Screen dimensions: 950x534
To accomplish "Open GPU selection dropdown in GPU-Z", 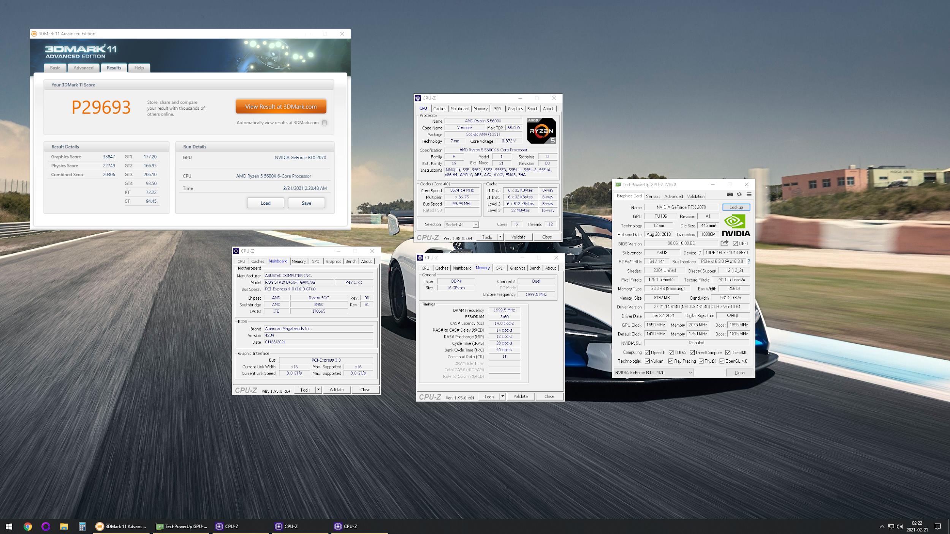I will (654, 373).
